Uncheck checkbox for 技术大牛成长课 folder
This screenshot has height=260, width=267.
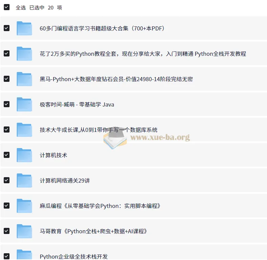coord(6,129)
